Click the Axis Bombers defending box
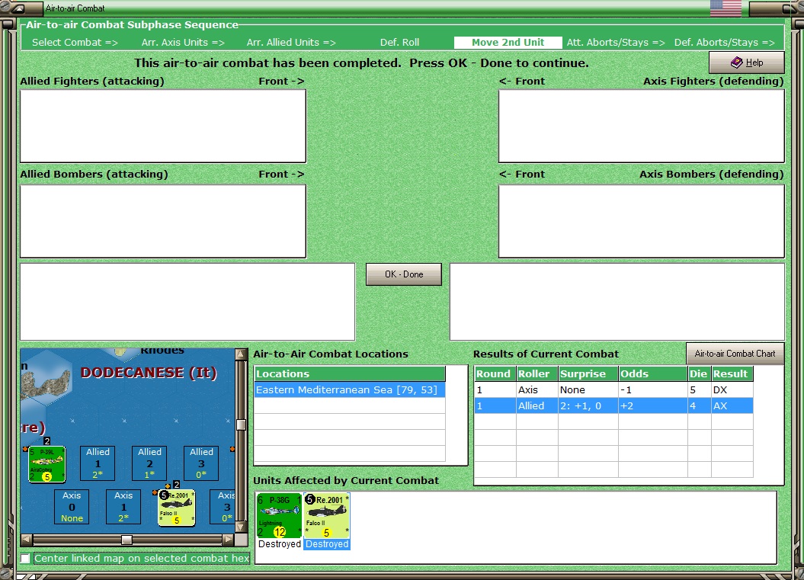Screen dimensions: 804x580 tap(642, 221)
